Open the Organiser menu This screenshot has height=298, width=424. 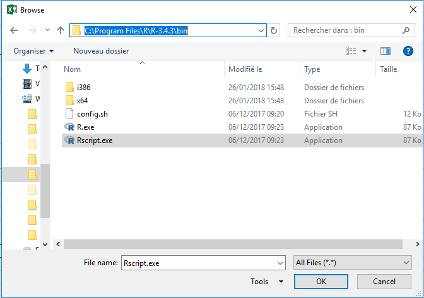pos(33,51)
